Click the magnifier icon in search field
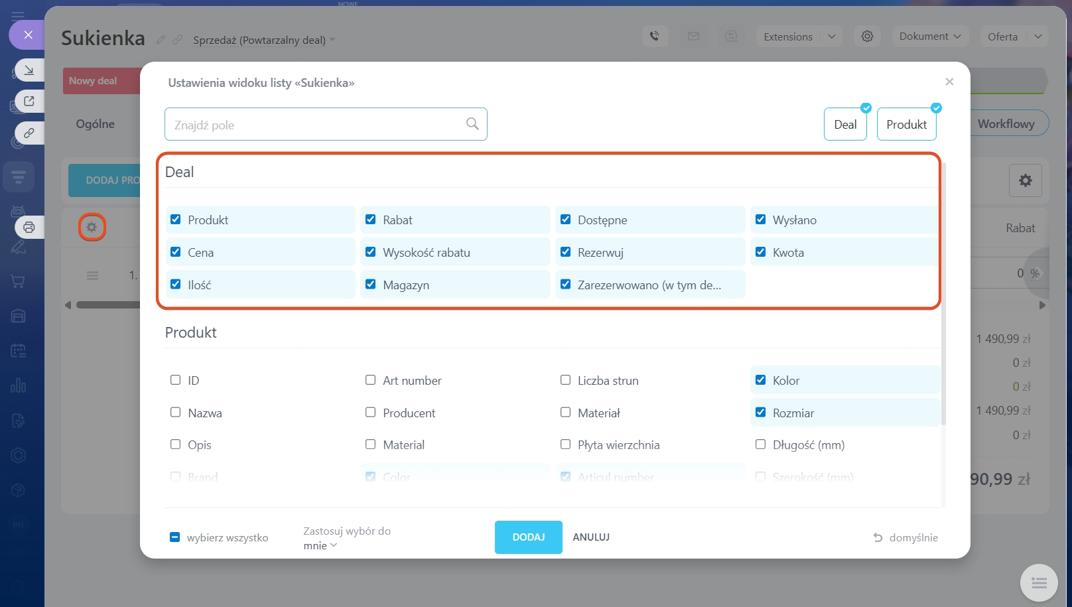Image resolution: width=1072 pixels, height=607 pixels. (x=472, y=124)
